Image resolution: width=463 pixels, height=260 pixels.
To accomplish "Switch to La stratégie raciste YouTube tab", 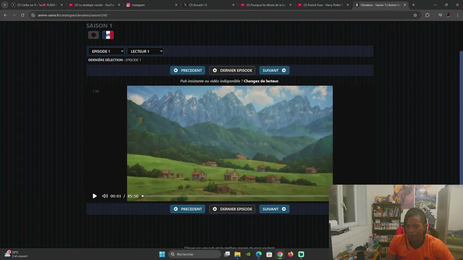I will (94, 5).
